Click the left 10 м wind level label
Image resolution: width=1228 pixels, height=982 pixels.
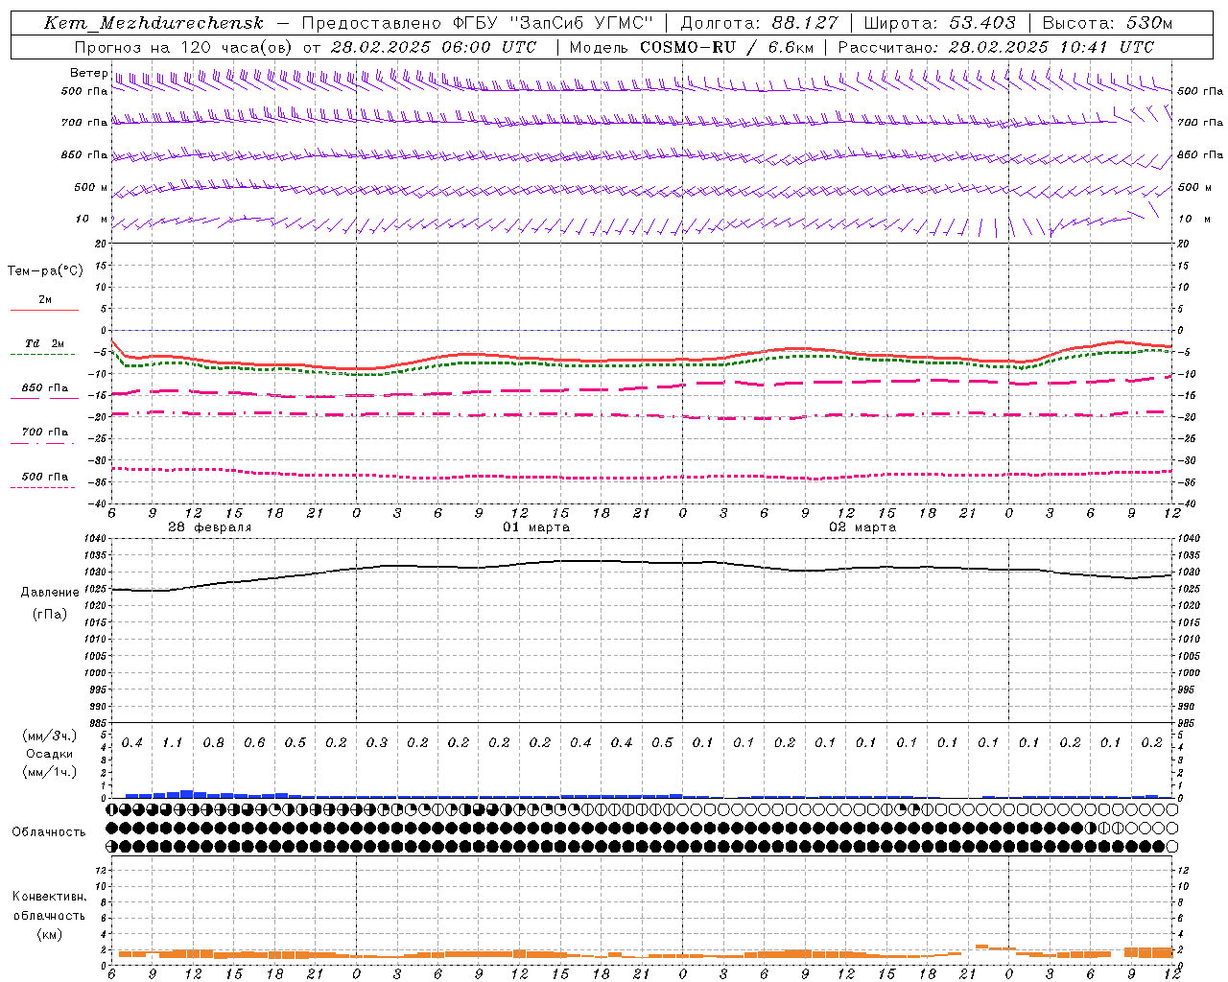(x=92, y=219)
